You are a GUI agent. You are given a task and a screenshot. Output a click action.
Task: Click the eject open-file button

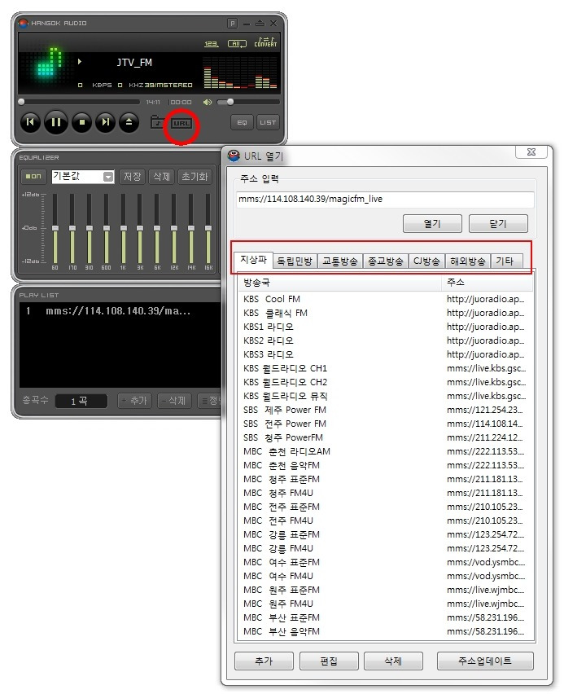pos(129,122)
